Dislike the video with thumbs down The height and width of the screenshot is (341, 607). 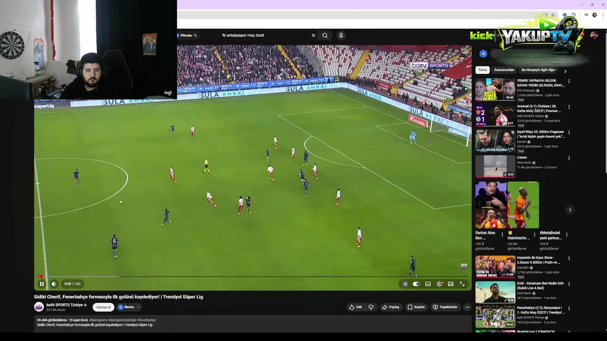(x=371, y=307)
